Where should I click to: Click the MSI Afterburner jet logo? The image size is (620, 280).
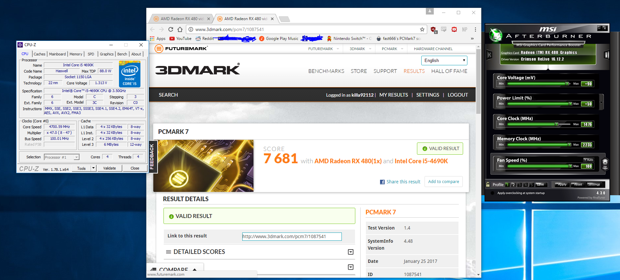point(495,35)
